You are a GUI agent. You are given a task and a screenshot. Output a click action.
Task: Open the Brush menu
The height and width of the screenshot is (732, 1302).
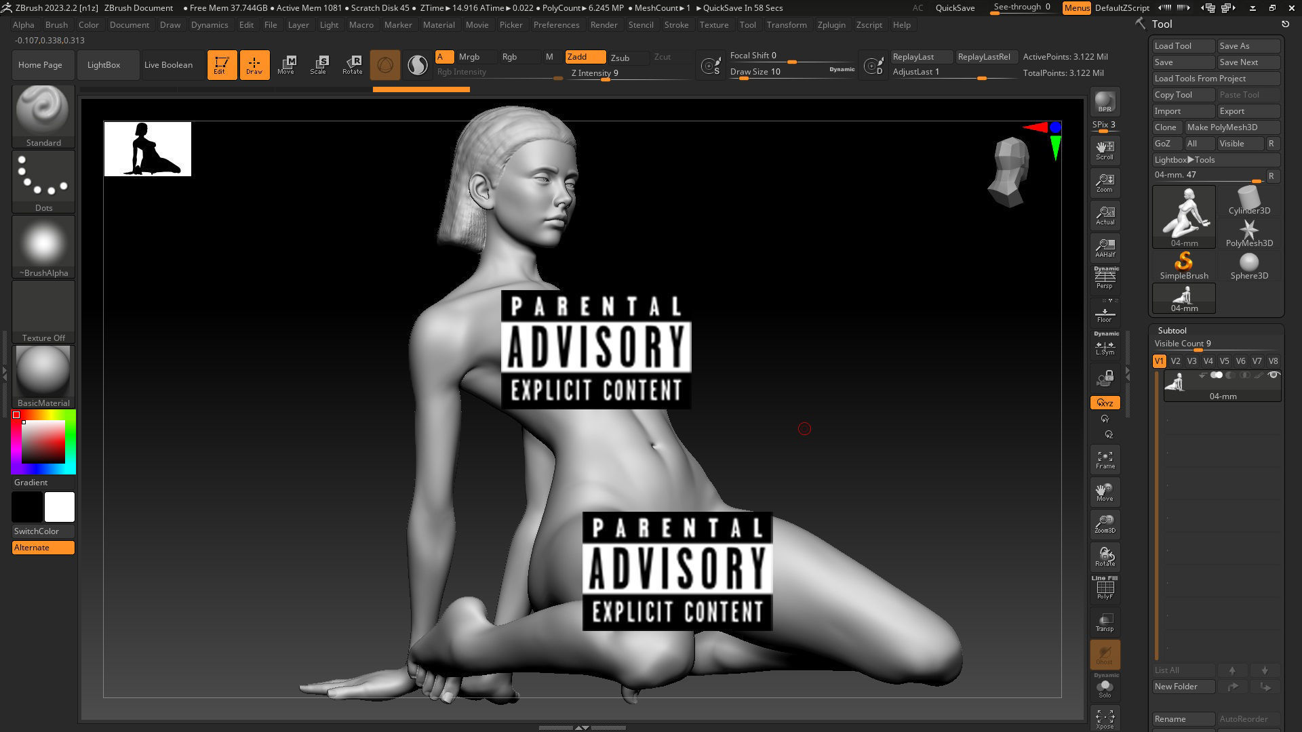(x=56, y=24)
